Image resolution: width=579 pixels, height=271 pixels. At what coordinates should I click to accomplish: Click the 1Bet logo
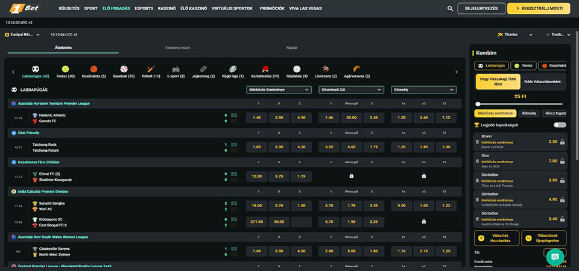(25, 8)
